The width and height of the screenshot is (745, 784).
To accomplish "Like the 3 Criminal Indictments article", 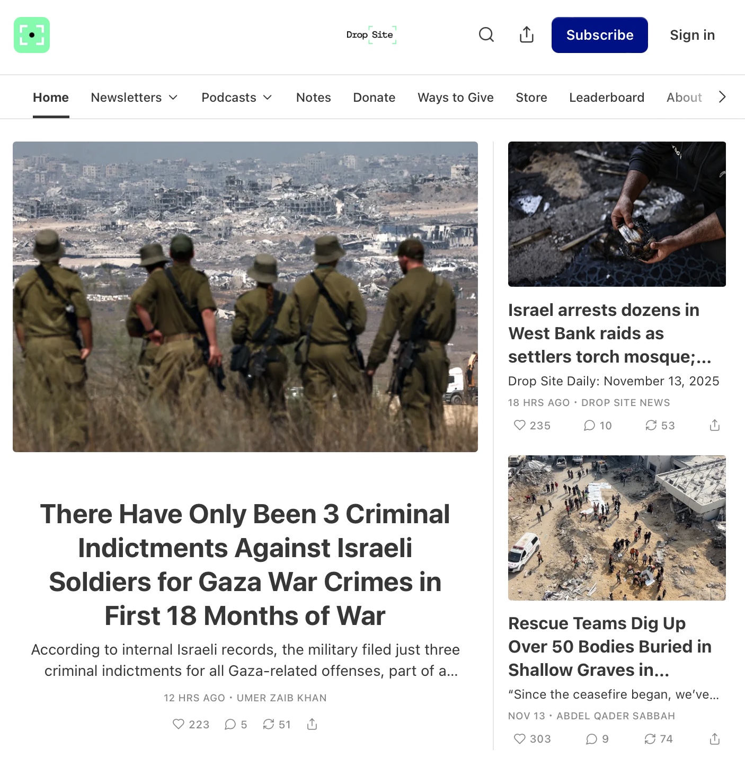I will pos(191,724).
